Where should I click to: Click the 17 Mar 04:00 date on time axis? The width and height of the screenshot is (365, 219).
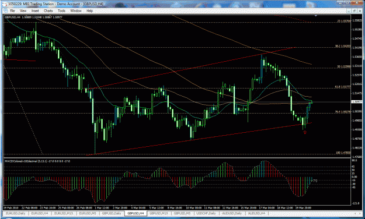pyautogui.click(x=266, y=207)
